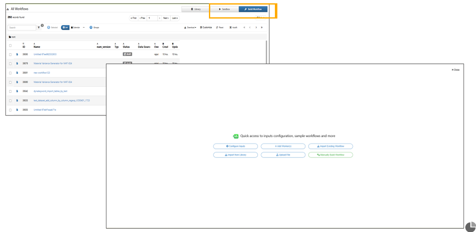Click the Manually Build Workflow button

[331, 155]
